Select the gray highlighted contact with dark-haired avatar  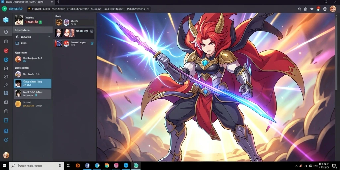(x=33, y=94)
